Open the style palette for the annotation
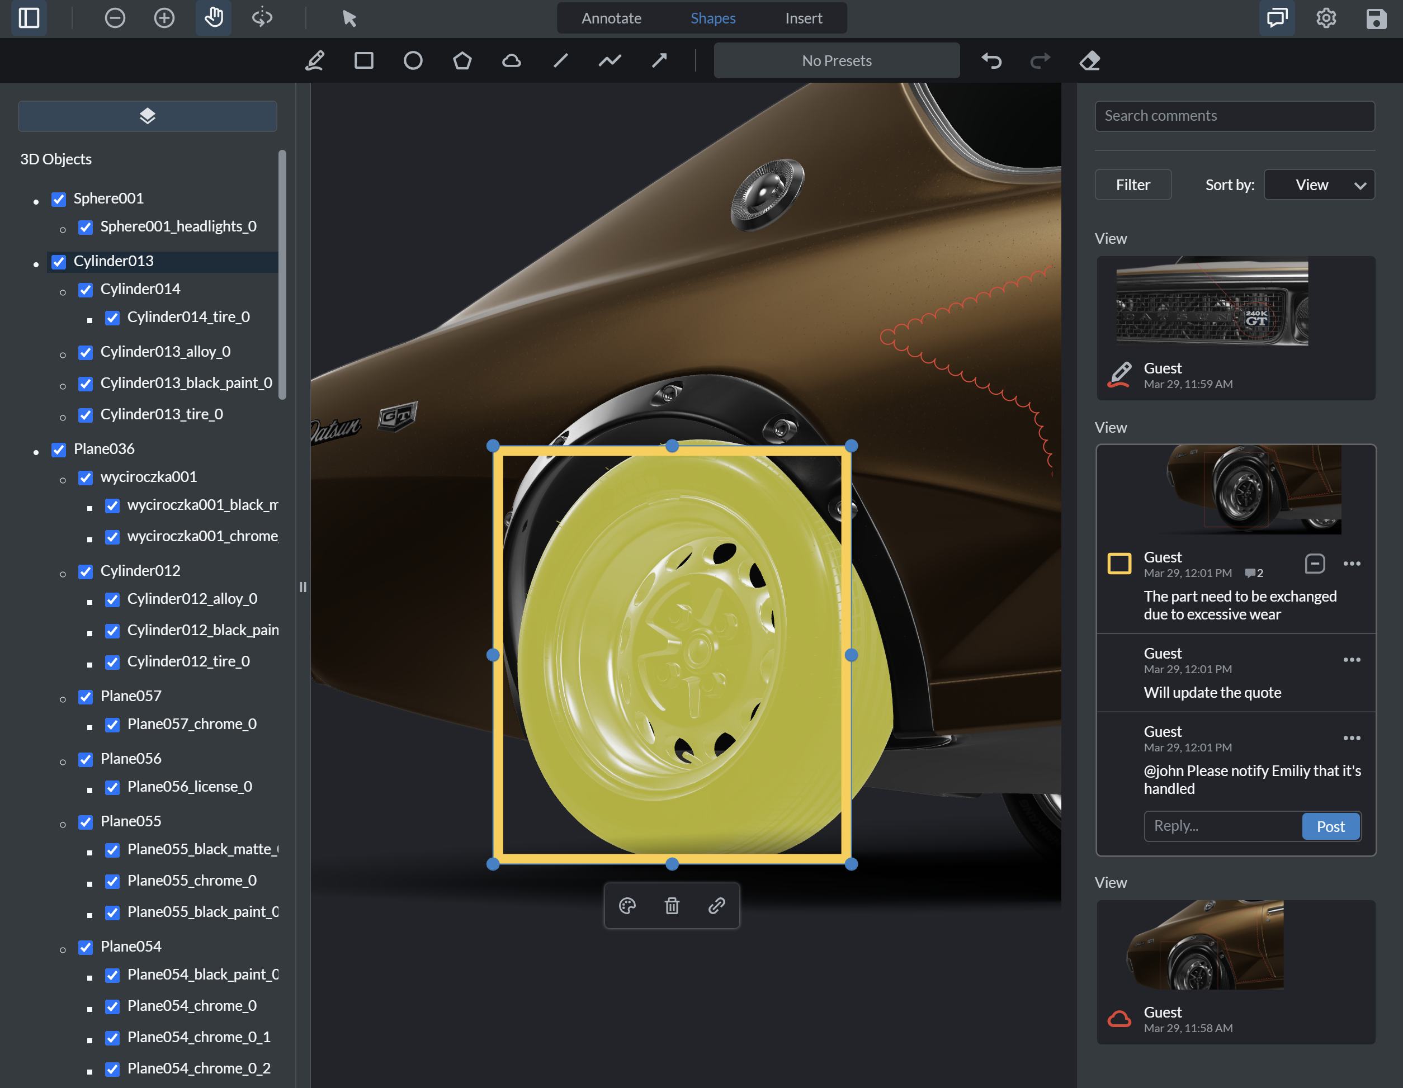 pos(627,906)
